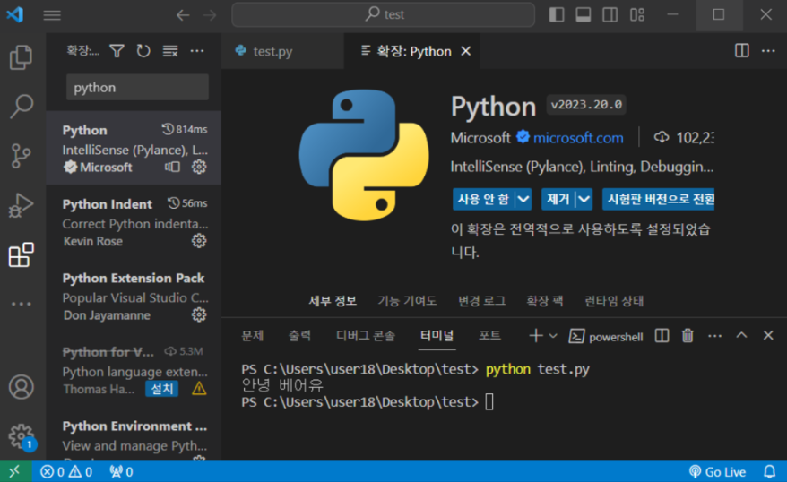Toggle primary side bar visibility
The height and width of the screenshot is (482, 787).
click(556, 15)
